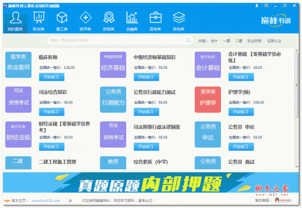The image size is (302, 208).
Task: Open the 国考类 category
Action: pyautogui.click(x=155, y=21)
